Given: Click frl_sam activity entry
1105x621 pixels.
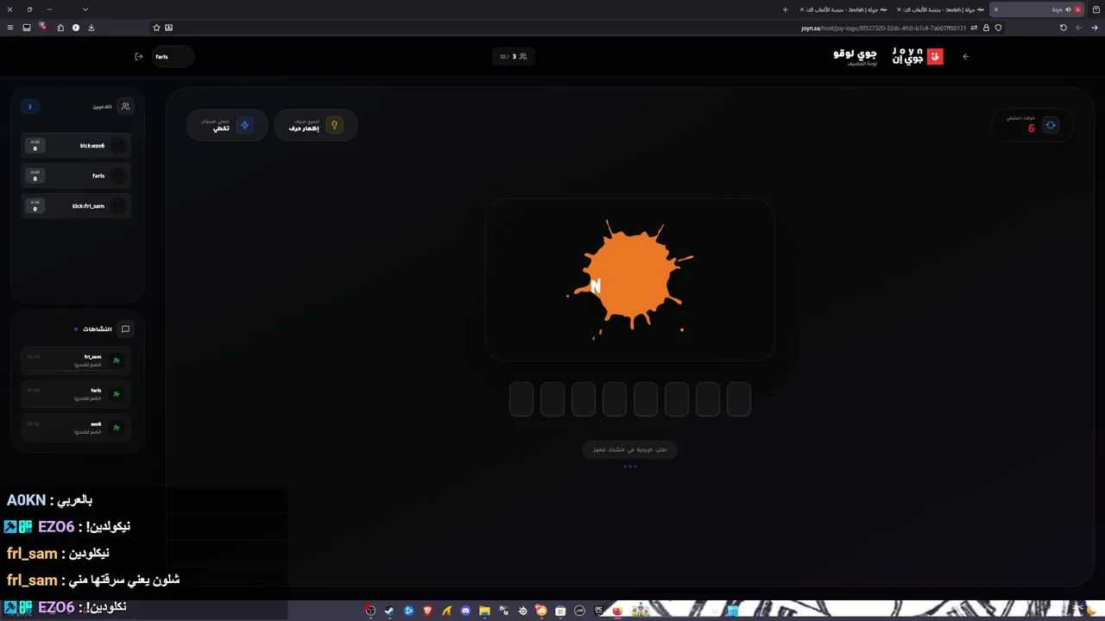Looking at the screenshot, I should click(x=76, y=361).
